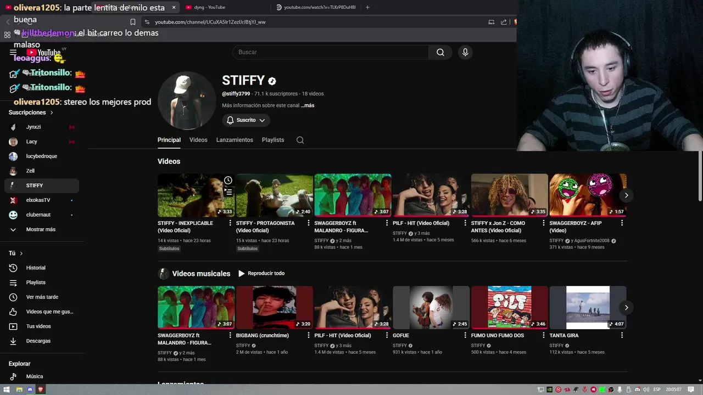This screenshot has height=395, width=703.
Task: Open a new browser tab with plus button
Action: pos(367,7)
